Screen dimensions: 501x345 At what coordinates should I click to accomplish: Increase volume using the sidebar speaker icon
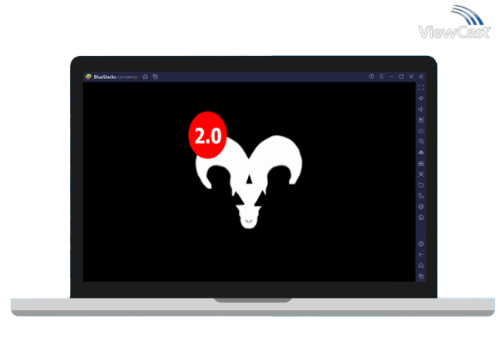pos(421,98)
